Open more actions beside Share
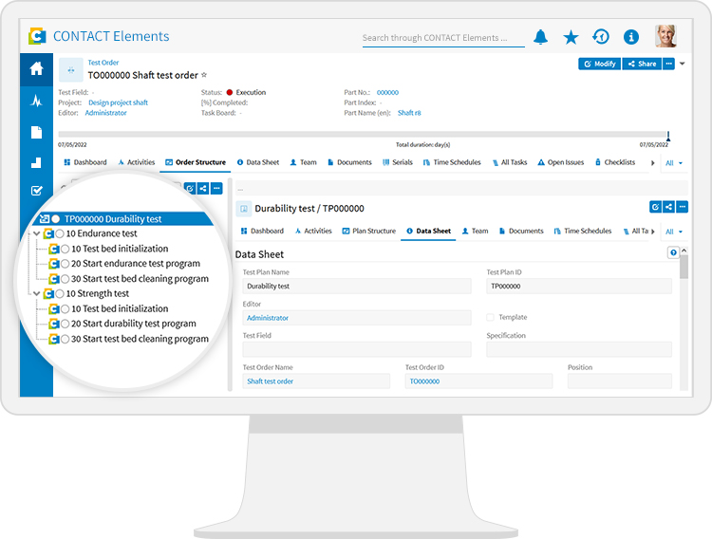 [x=668, y=64]
